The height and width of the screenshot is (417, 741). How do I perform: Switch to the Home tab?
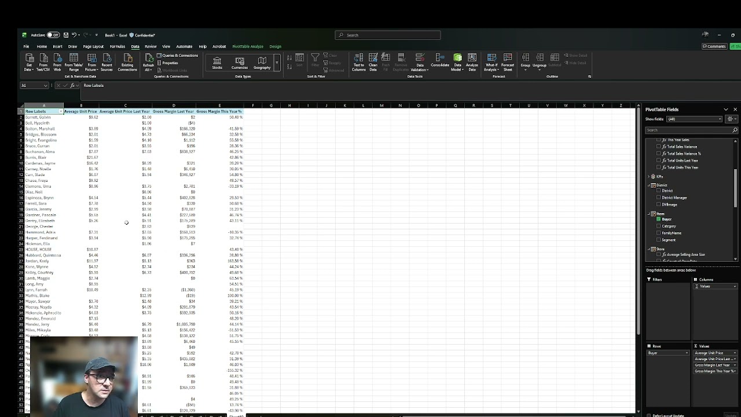(42, 46)
